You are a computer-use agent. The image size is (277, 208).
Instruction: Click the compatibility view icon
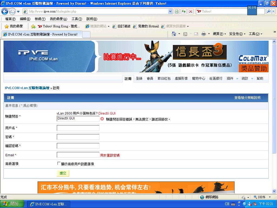177,11
